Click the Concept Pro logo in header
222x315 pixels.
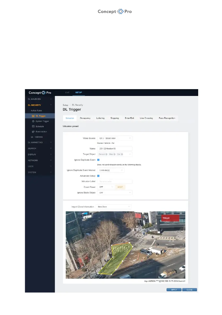40,93
